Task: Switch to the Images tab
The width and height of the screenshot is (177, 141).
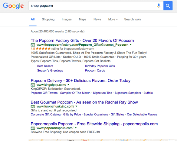Action: point(67,19)
